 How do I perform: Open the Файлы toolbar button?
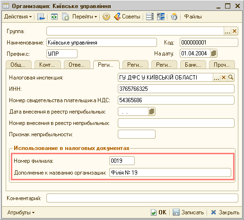193,17
